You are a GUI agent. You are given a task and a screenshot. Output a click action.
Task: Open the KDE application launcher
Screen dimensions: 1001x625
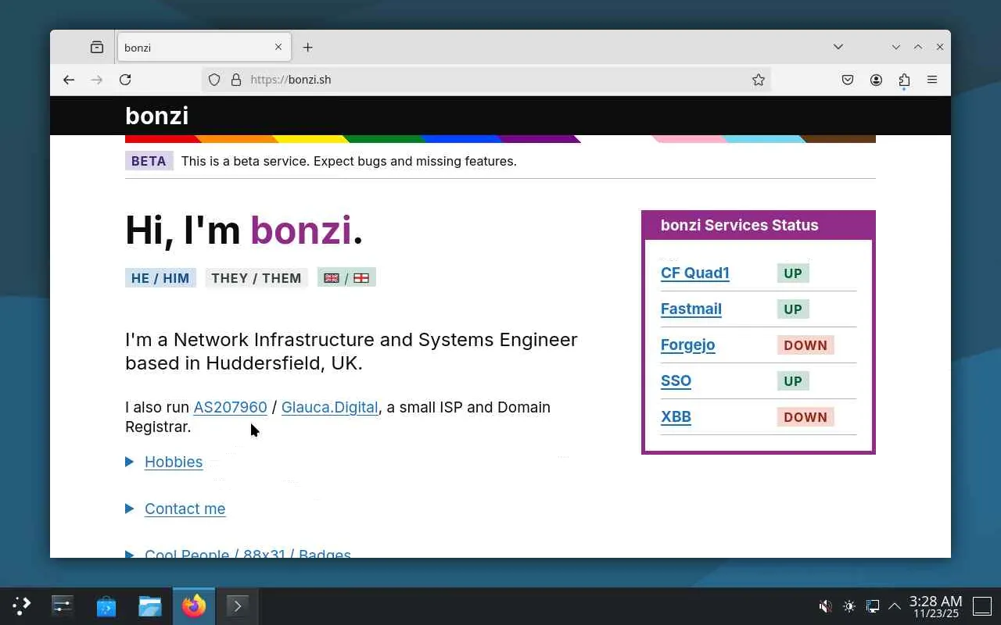click(x=22, y=605)
